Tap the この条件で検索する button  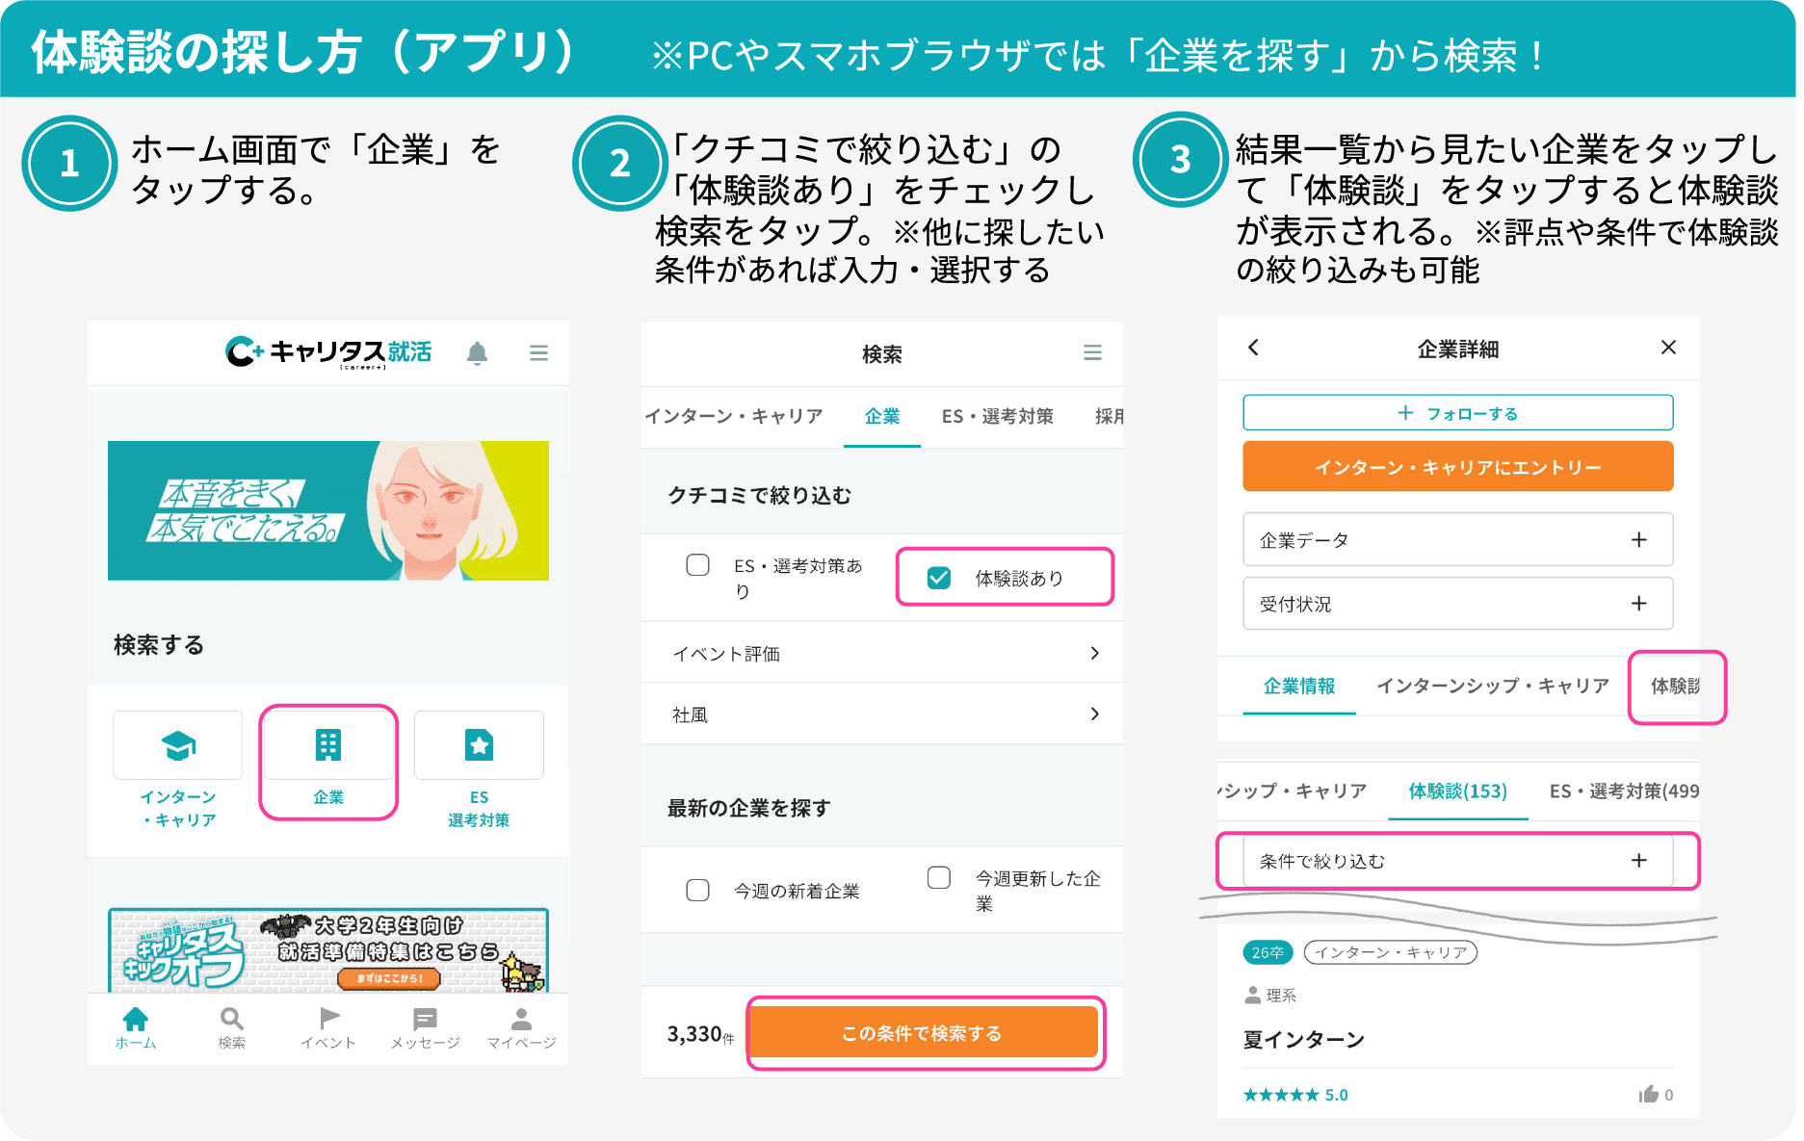(x=924, y=1032)
